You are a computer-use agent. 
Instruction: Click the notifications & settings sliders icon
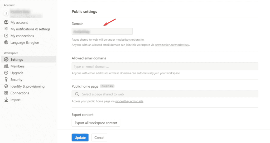click(6, 29)
